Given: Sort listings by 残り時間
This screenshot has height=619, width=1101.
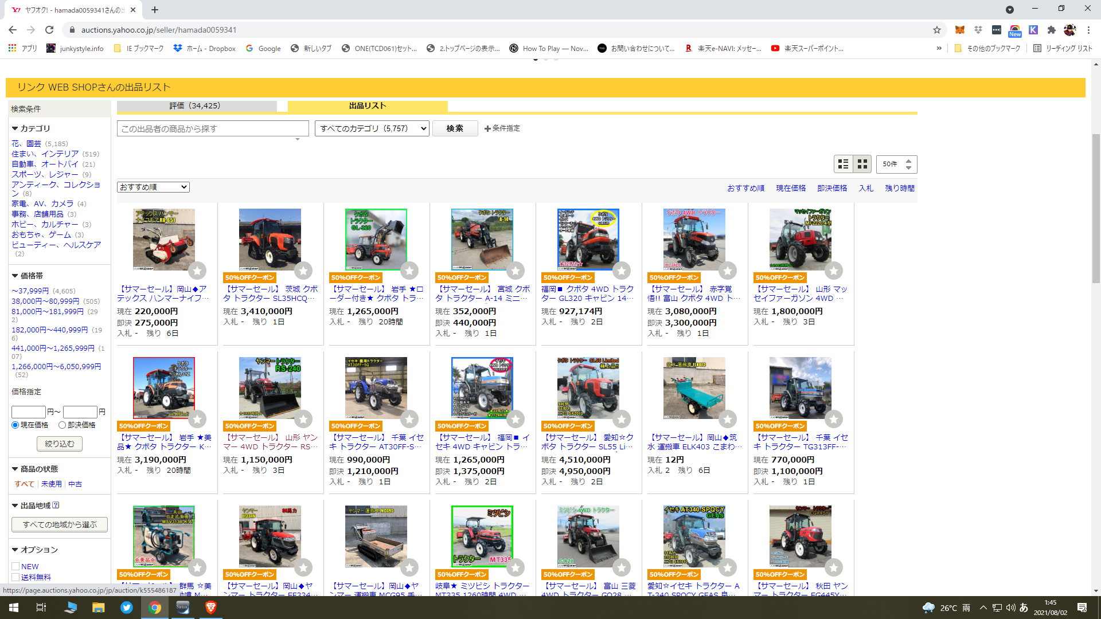Looking at the screenshot, I should (900, 188).
